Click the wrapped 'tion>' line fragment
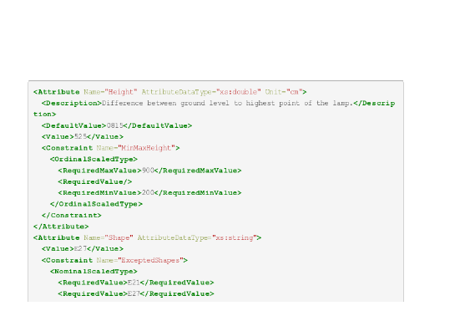Image resolution: width=460 pixels, height=316 pixels. pyautogui.click(x=44, y=115)
